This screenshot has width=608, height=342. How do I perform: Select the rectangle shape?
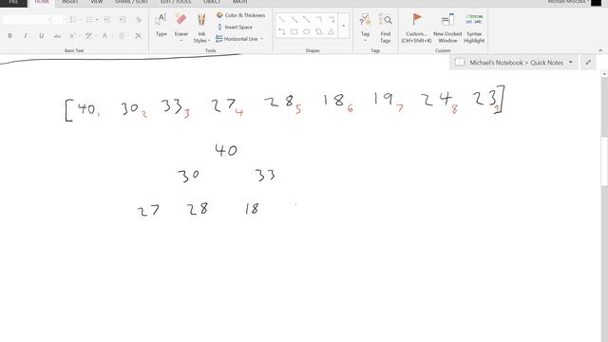(294, 31)
